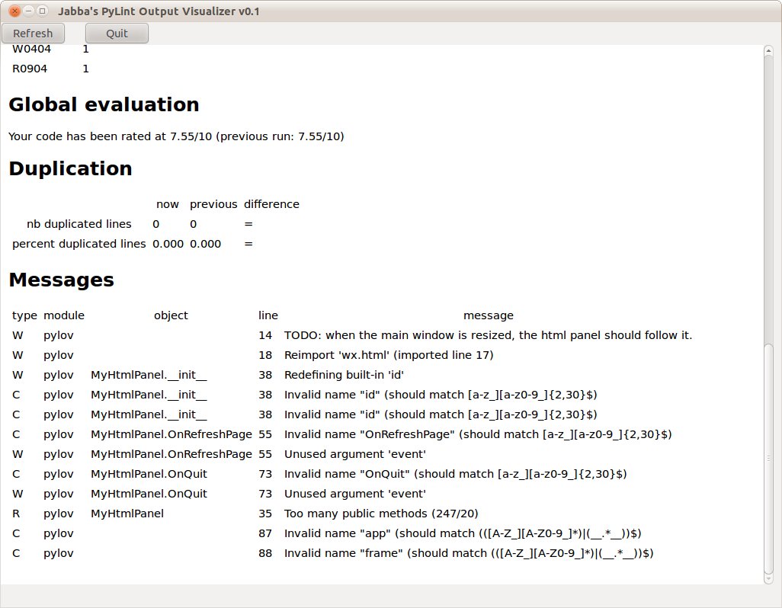The height and width of the screenshot is (608, 782).
Task: Close the PyLint Output Visualizer window
Action: click(14, 11)
